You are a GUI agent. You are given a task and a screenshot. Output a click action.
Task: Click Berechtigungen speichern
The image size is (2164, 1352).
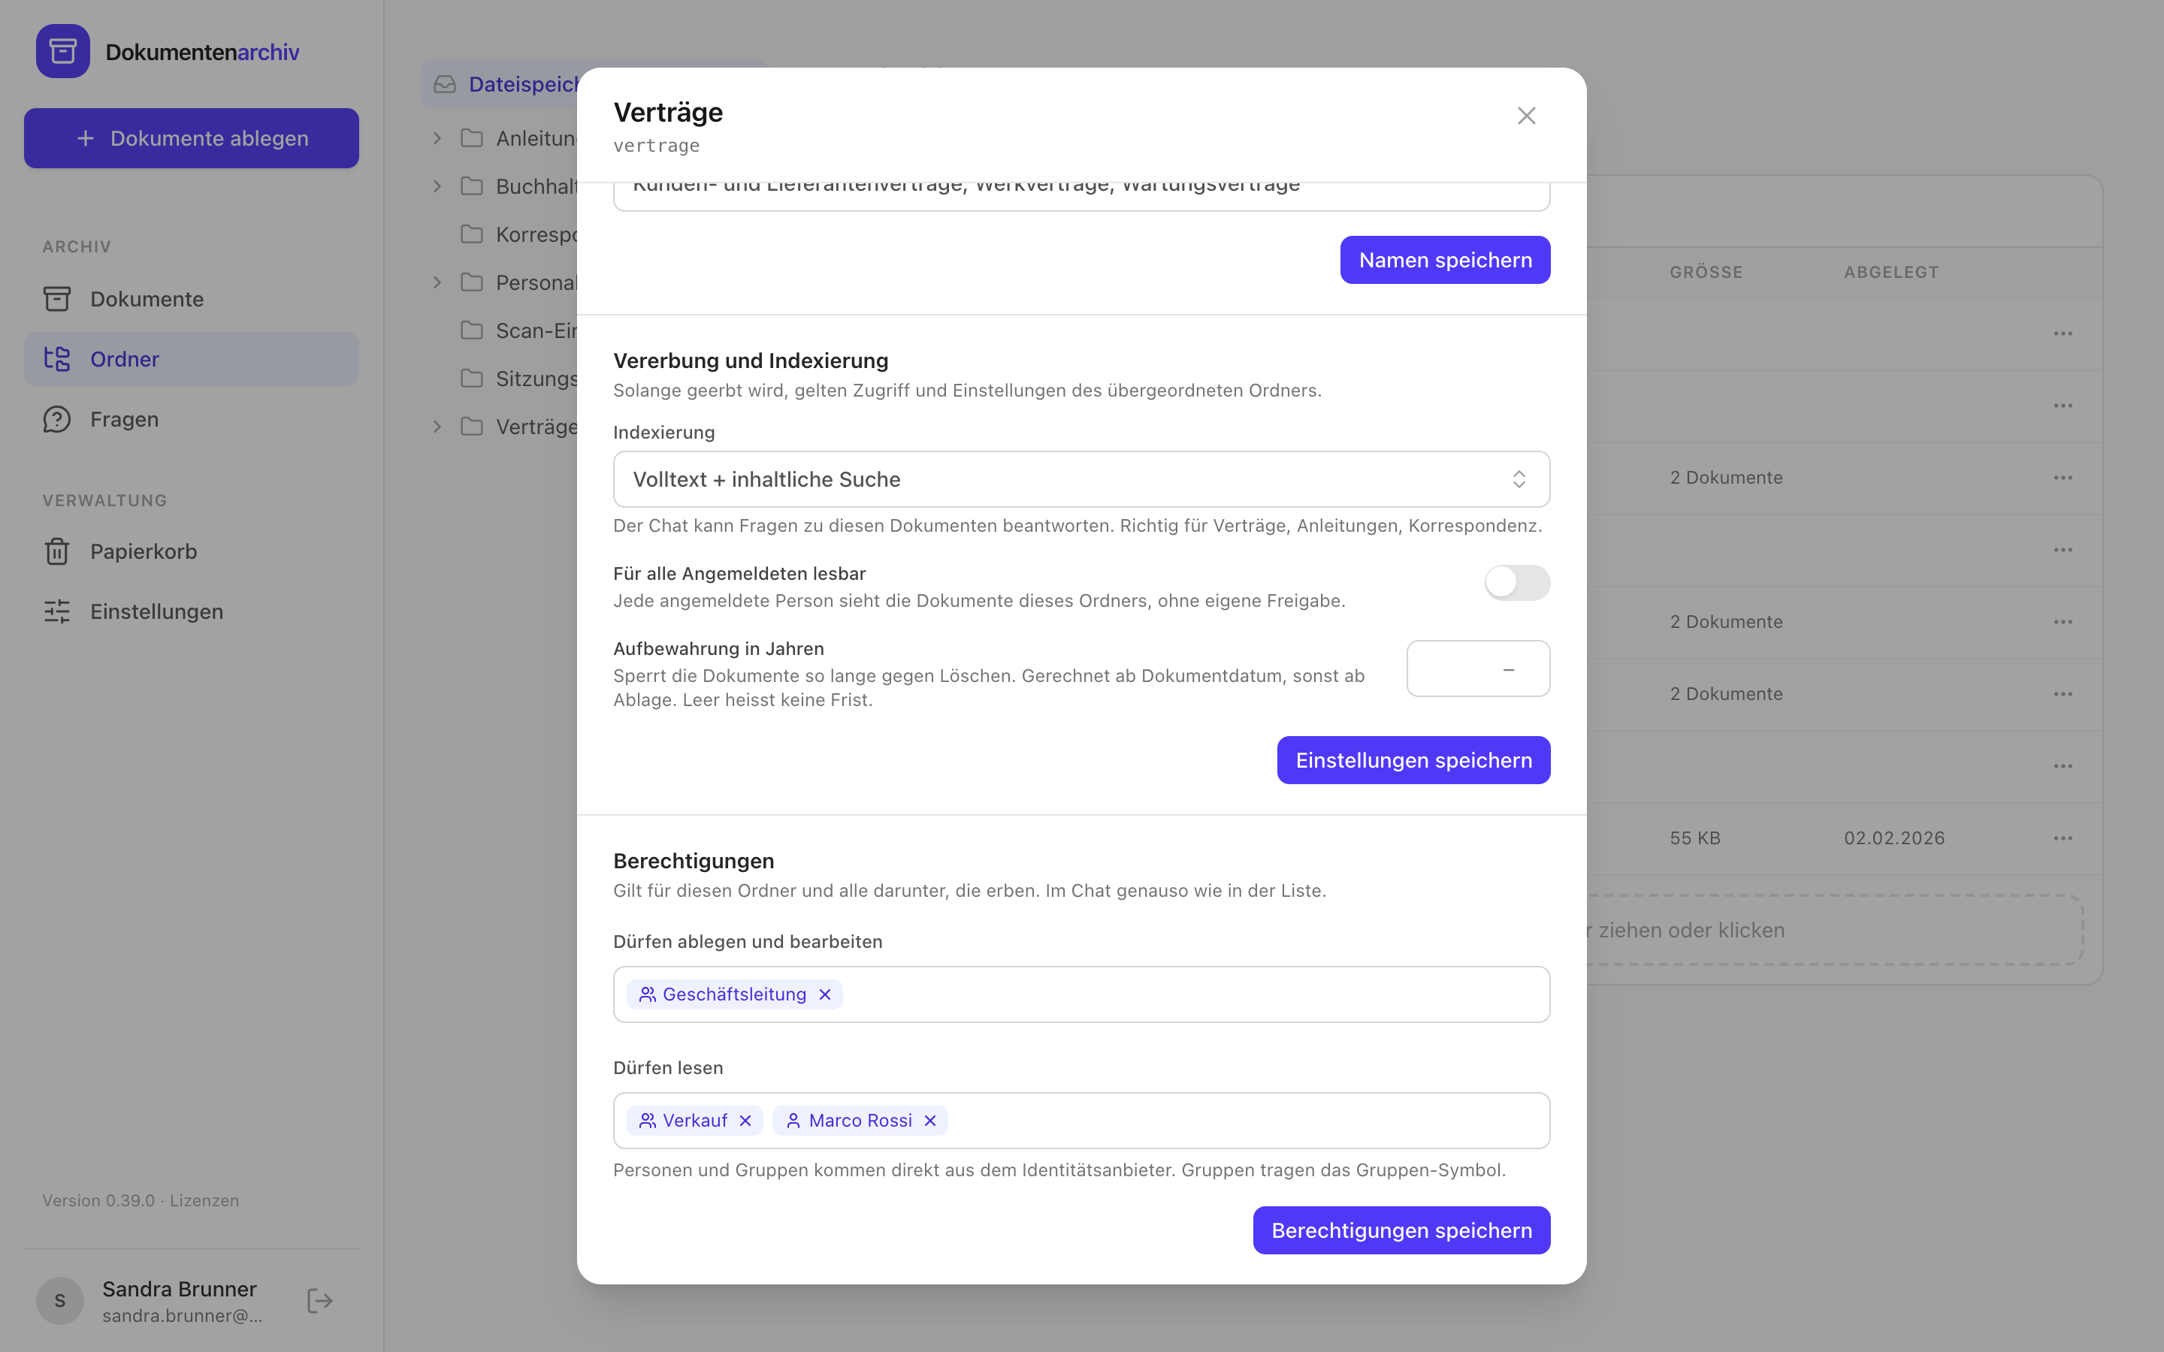[x=1401, y=1230]
